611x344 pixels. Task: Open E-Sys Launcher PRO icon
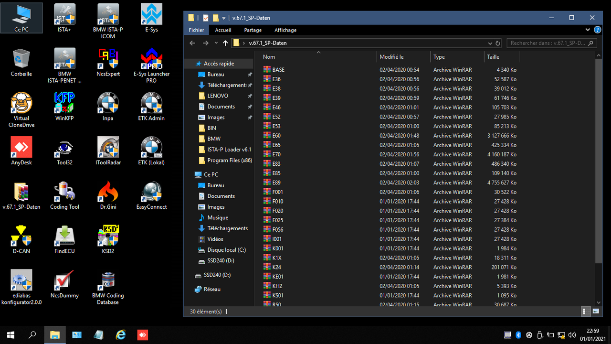[x=151, y=65]
